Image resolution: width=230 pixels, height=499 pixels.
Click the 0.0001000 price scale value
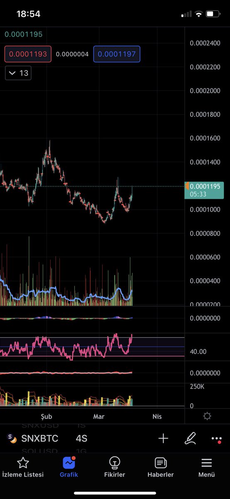(205, 210)
